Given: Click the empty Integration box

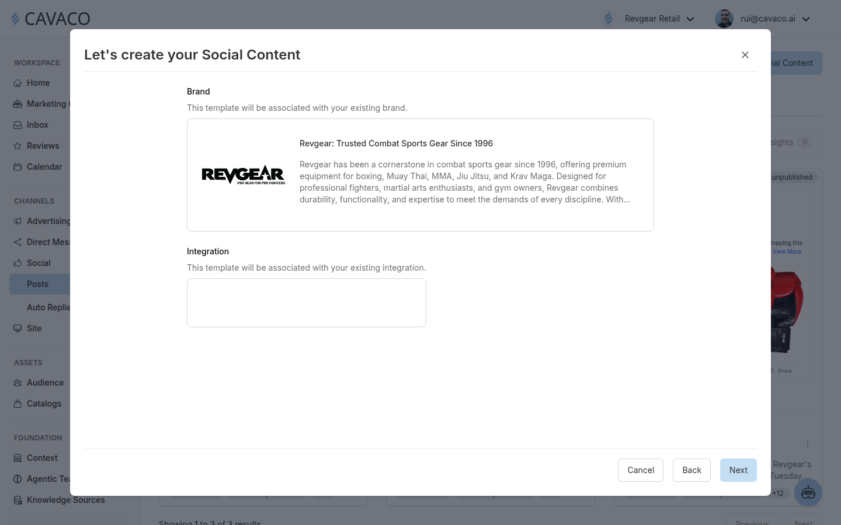Looking at the screenshot, I should click(x=307, y=303).
